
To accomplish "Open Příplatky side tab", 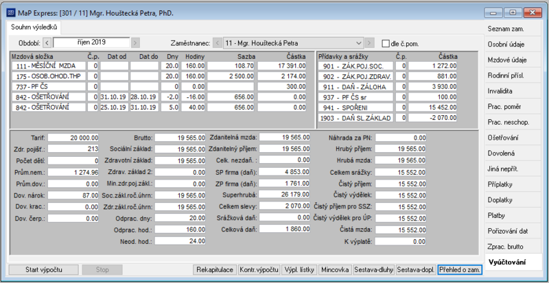I will [513, 184].
